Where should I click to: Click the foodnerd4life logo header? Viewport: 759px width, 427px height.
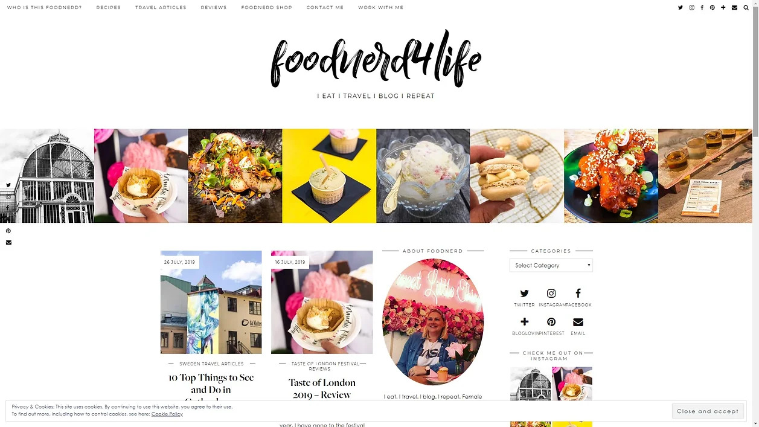(x=376, y=59)
